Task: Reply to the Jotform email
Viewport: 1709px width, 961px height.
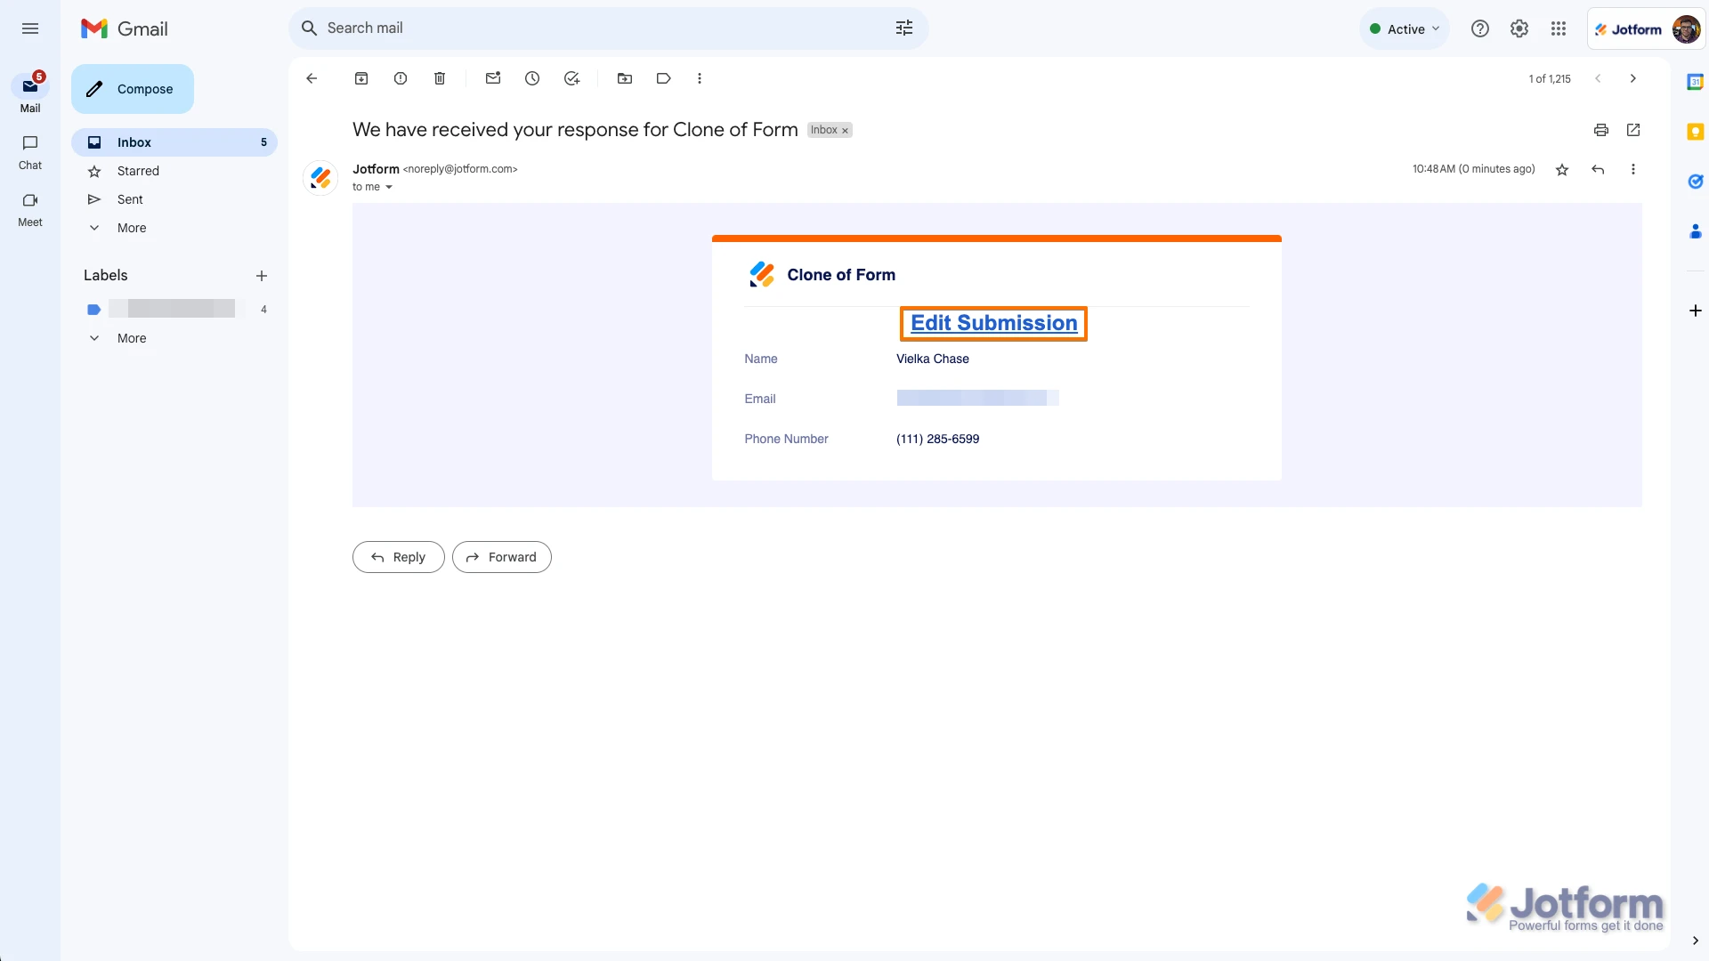Action: tap(398, 557)
